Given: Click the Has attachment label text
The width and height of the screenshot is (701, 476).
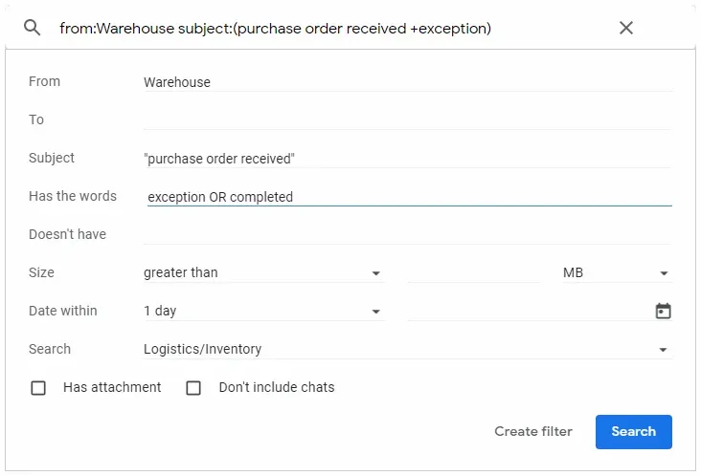Looking at the screenshot, I should point(112,387).
